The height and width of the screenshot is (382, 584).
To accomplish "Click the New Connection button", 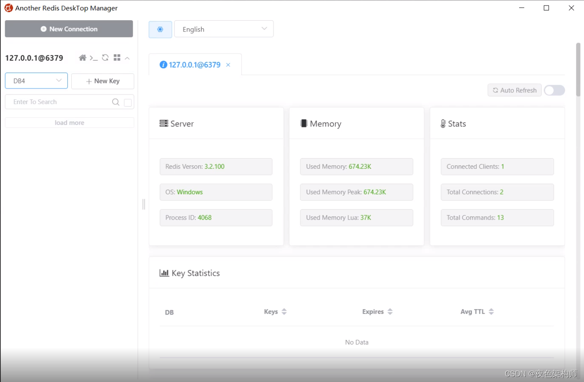I will 69,29.
